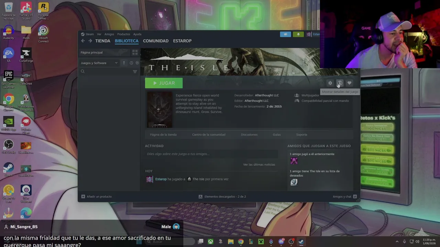Open Centro de la comunidad link
This screenshot has width=440, height=247.
(209, 134)
